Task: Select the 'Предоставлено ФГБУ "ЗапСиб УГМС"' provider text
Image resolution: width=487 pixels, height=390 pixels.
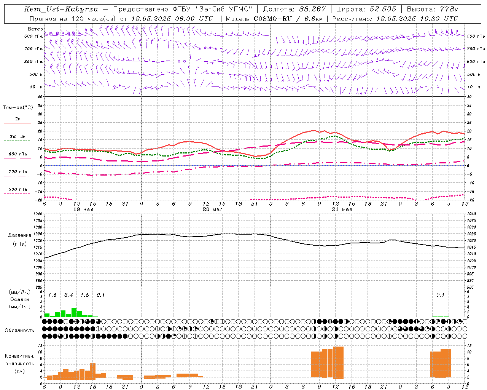Action: tap(183, 9)
